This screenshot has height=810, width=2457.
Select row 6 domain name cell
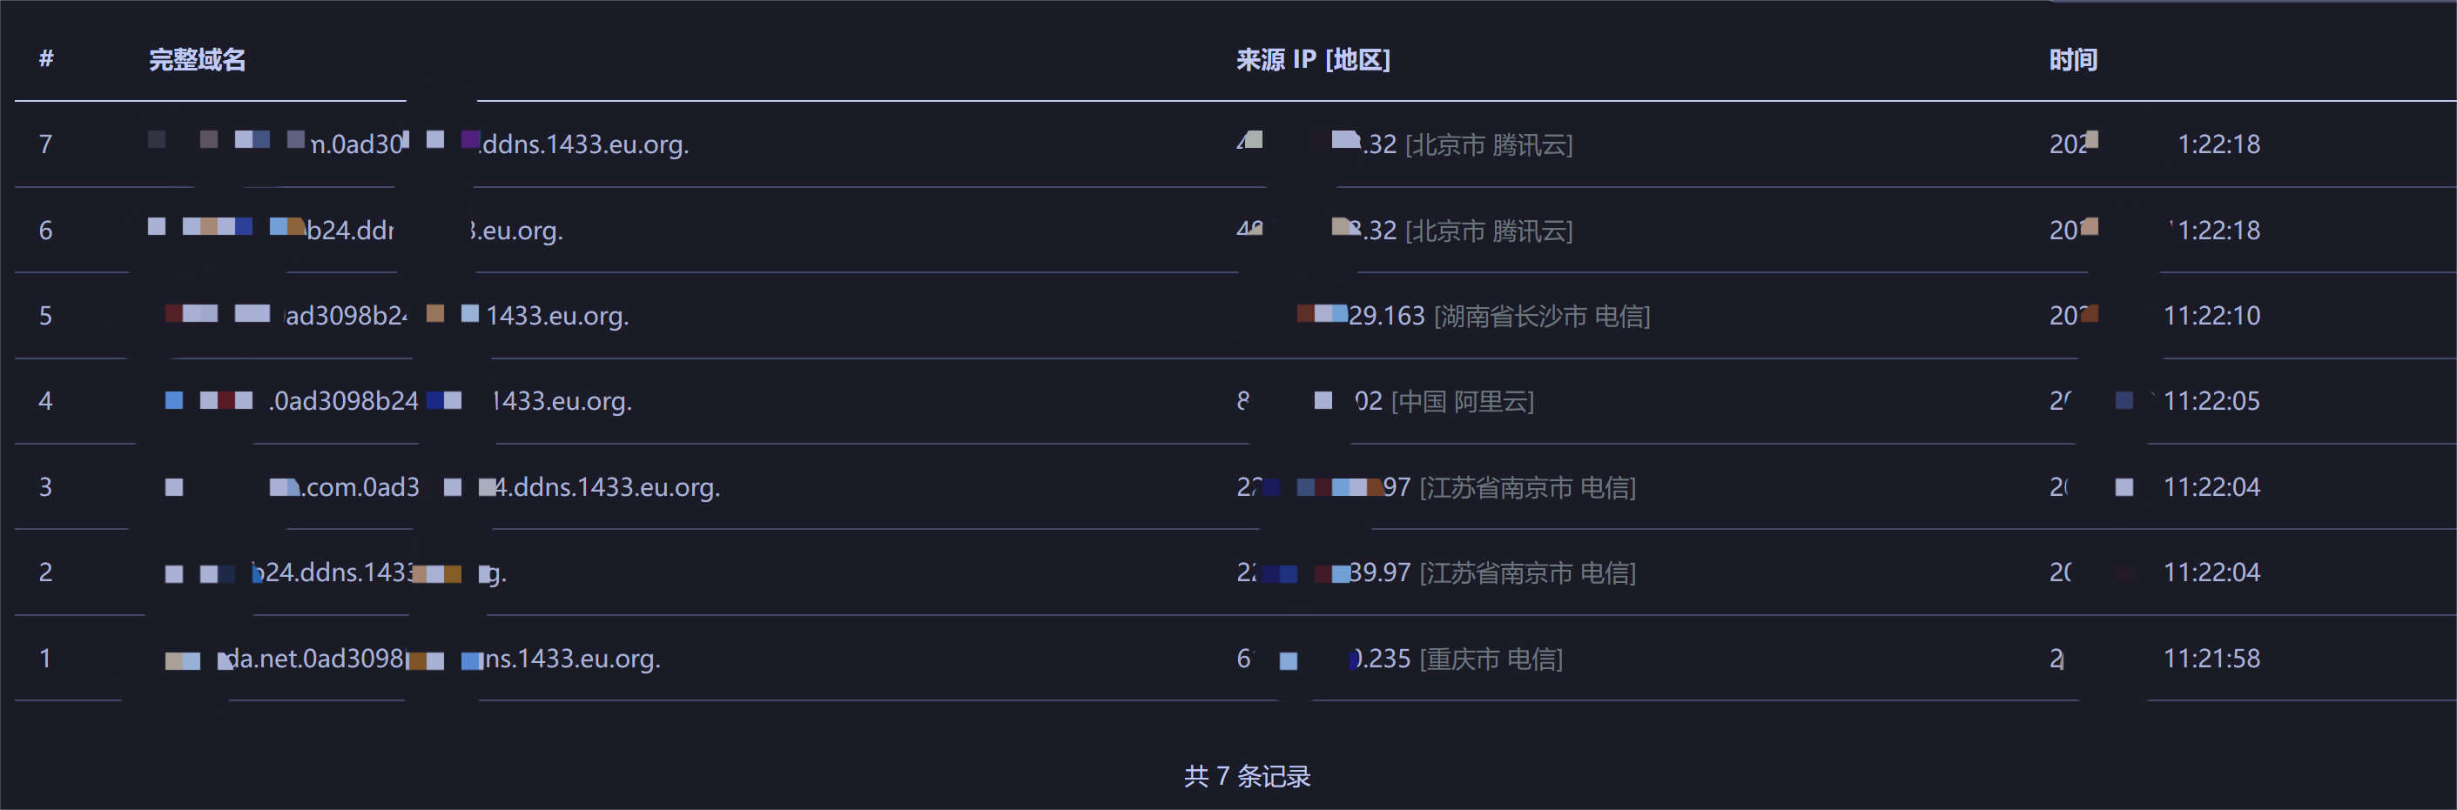click(x=356, y=230)
